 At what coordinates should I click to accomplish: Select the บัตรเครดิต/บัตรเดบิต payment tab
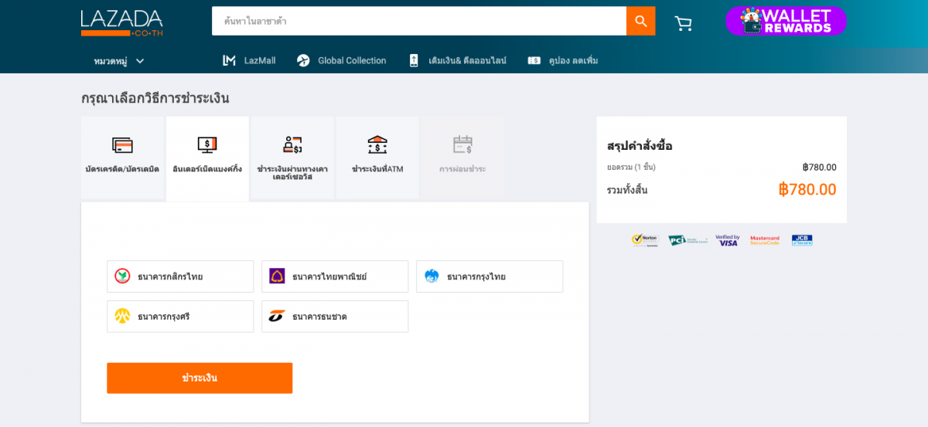[122, 158]
